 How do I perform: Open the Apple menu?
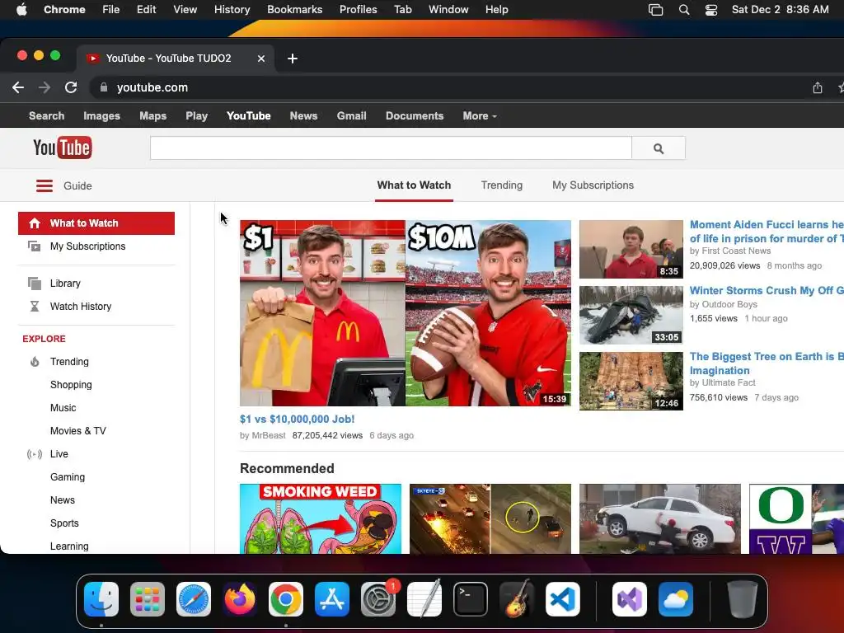21,10
